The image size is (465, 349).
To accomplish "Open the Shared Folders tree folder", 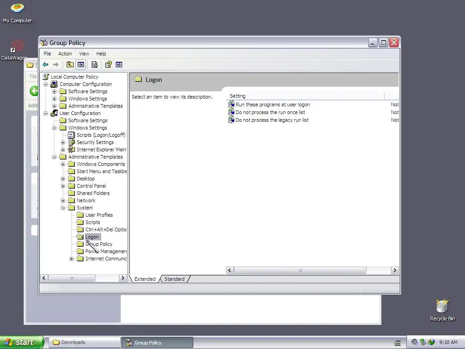I will point(89,193).
